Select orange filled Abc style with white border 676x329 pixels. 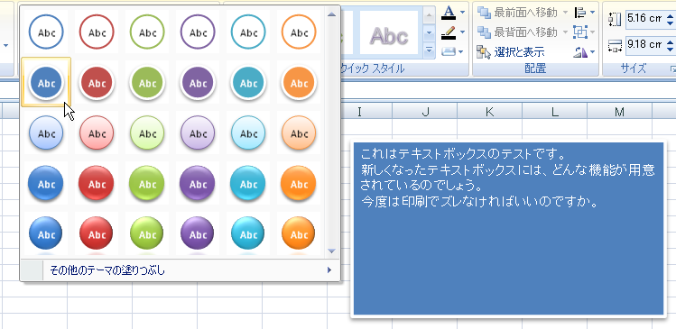click(299, 83)
